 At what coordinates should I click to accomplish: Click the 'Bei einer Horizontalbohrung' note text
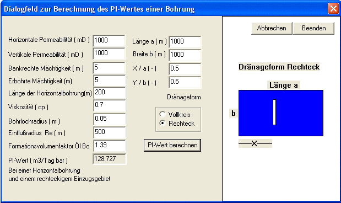pyautogui.click(x=44, y=170)
